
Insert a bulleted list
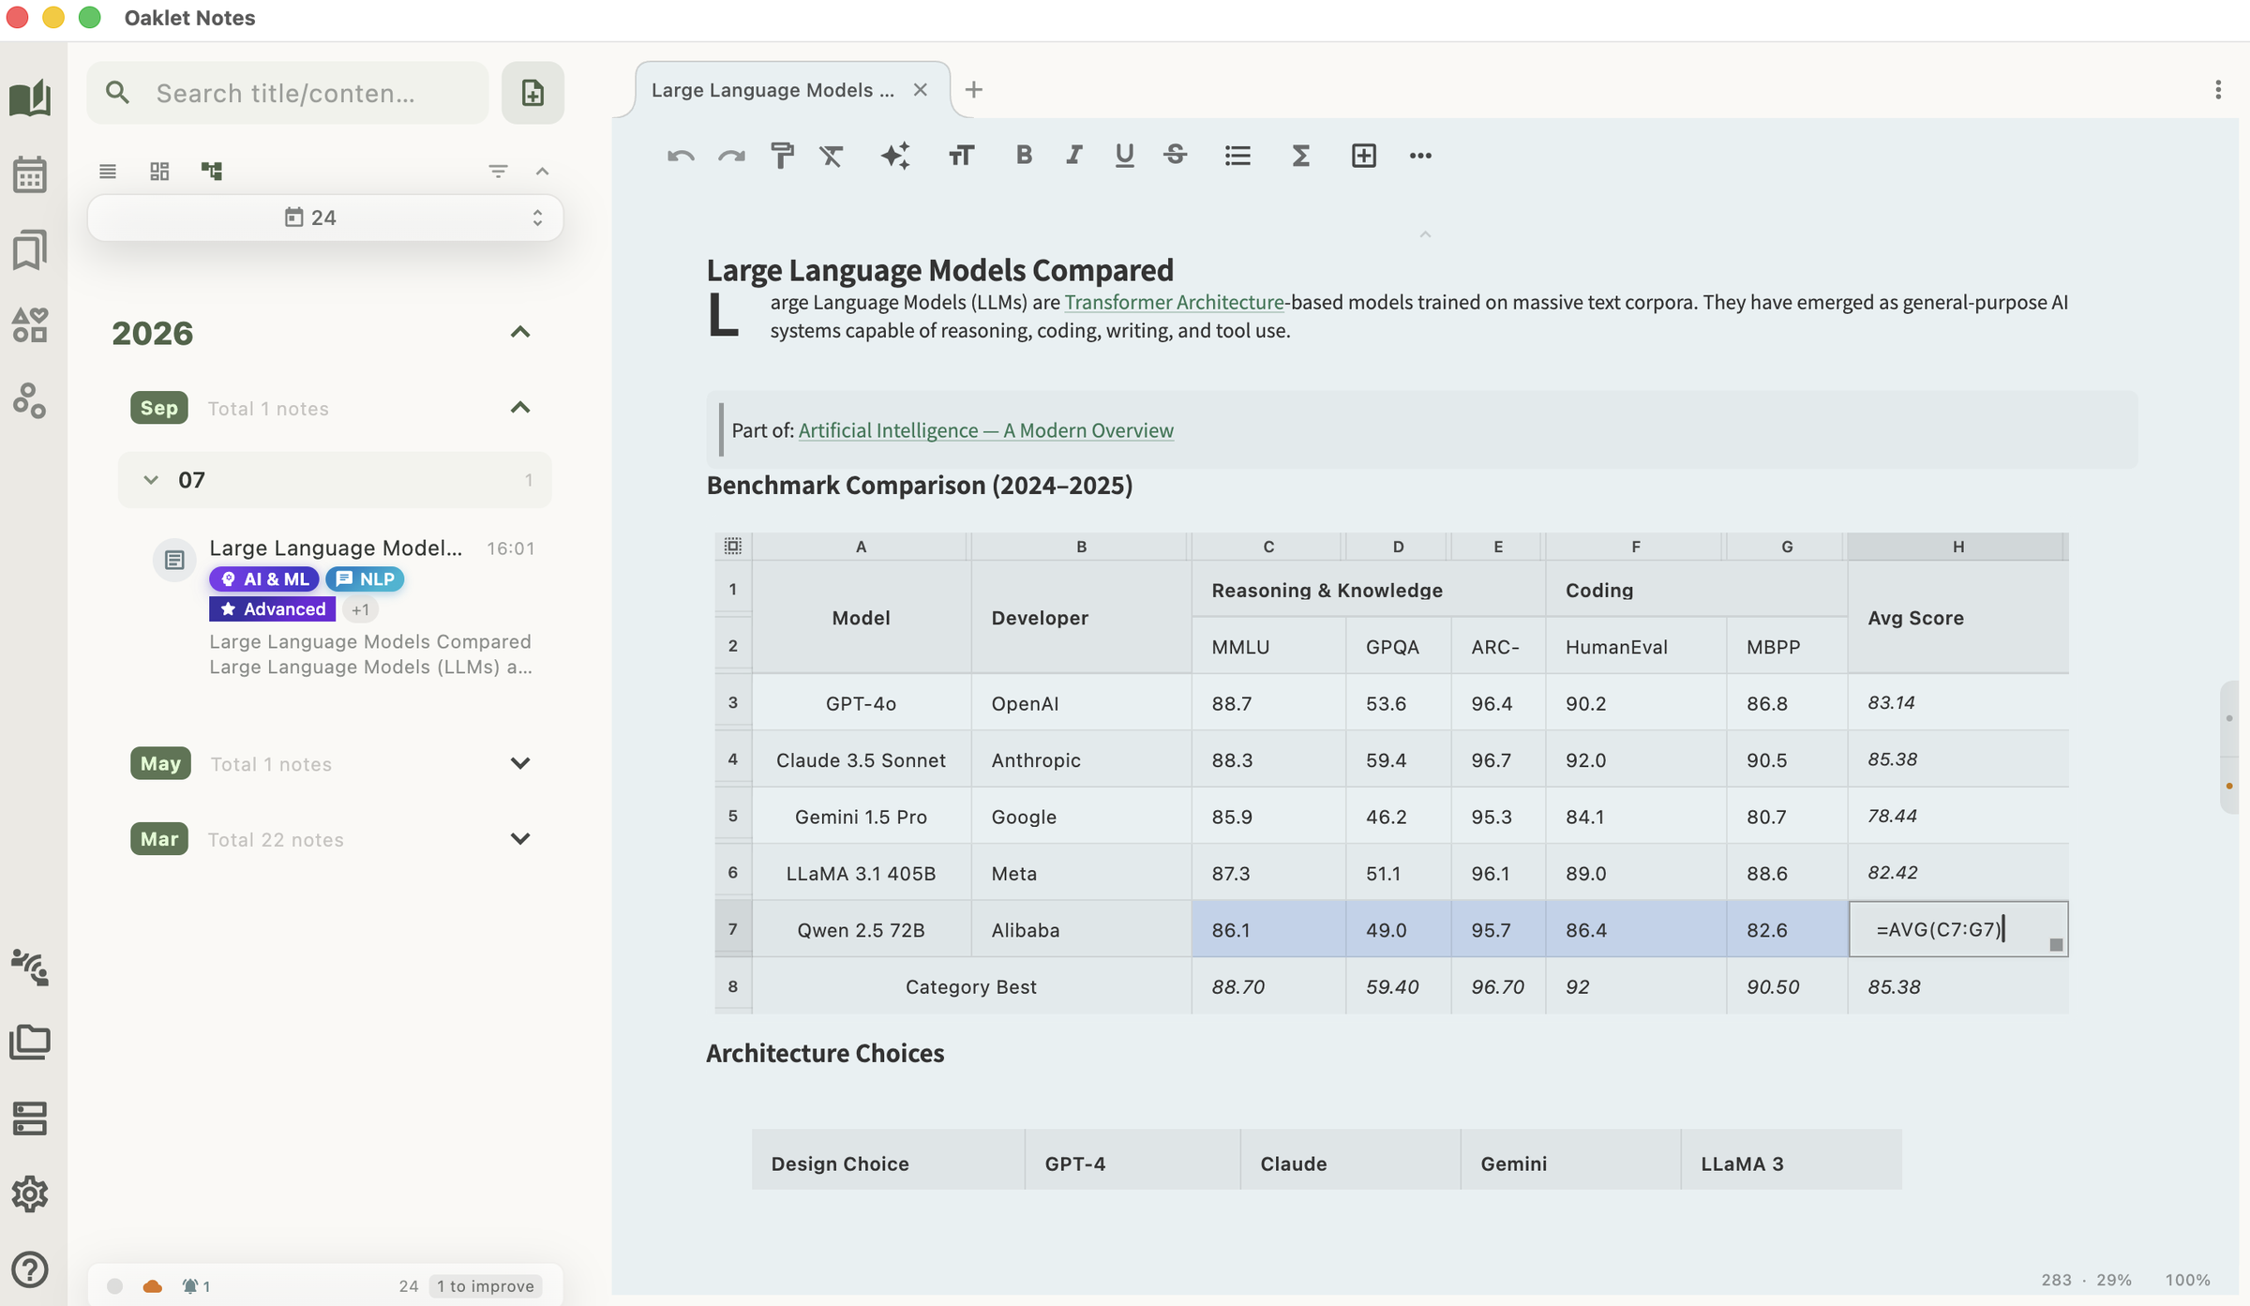pos(1237,156)
